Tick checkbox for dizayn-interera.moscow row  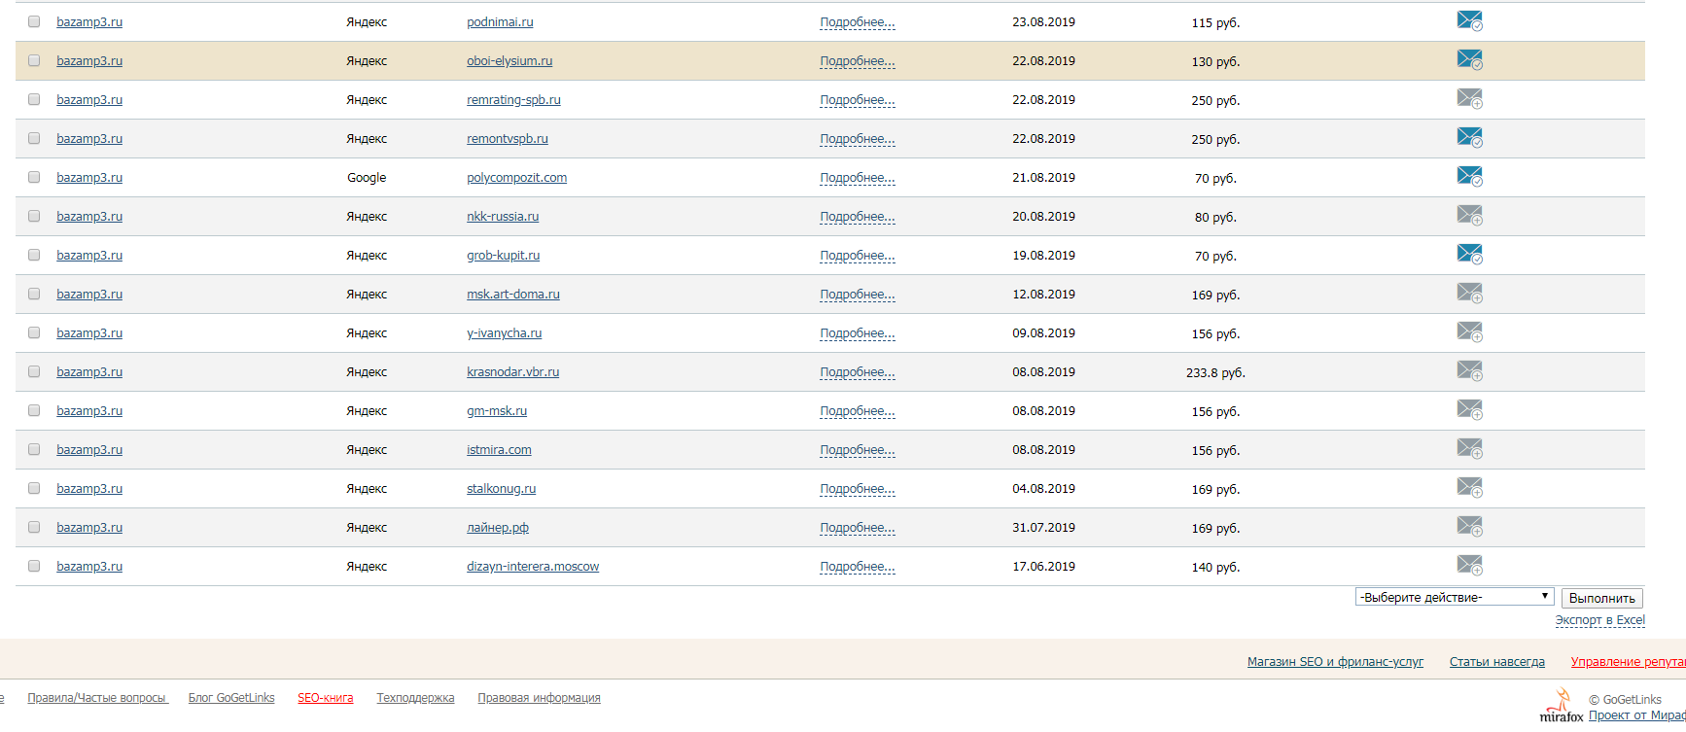[x=34, y=566]
